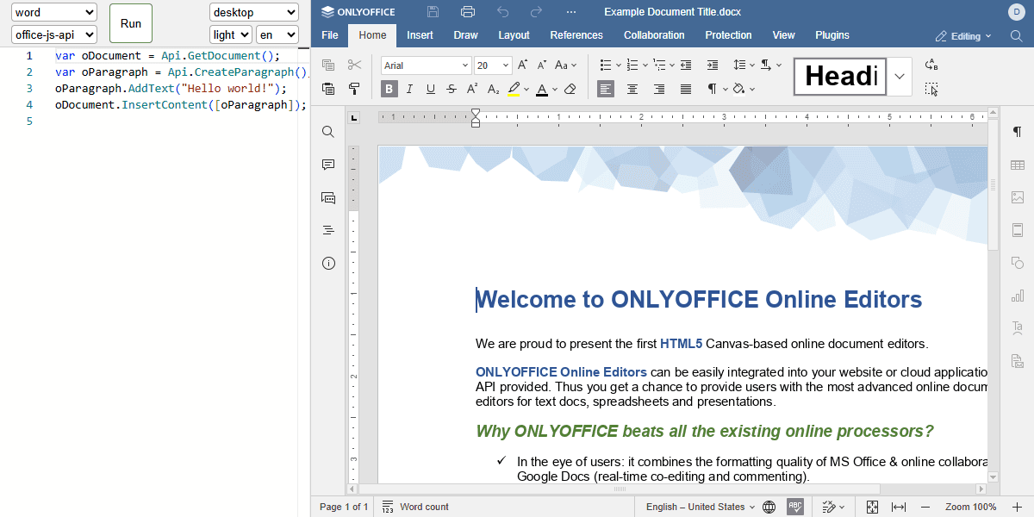Open Header and footer settings in the right sidebar
The image size is (1034, 517).
1018,230
